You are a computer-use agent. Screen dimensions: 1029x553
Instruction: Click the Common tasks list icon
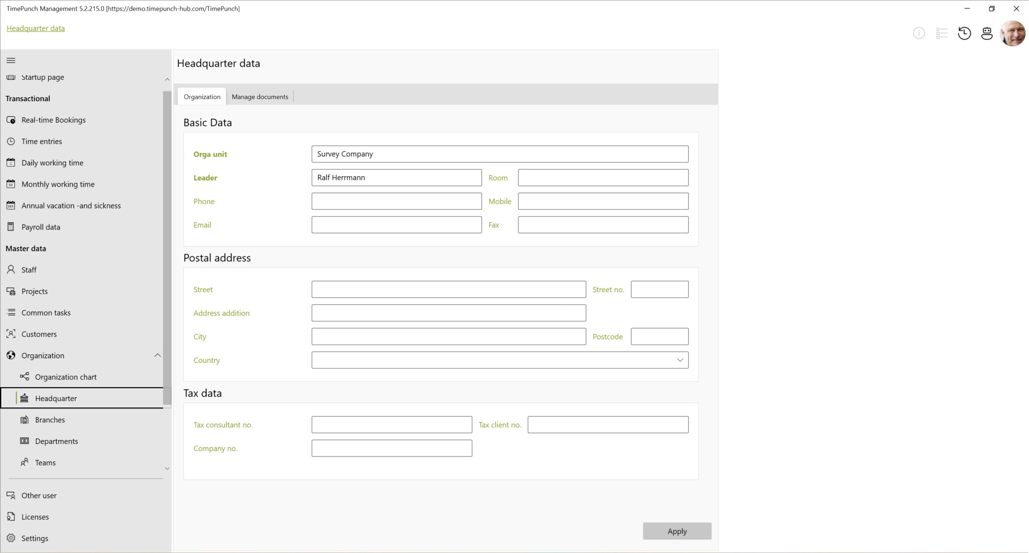click(x=11, y=313)
